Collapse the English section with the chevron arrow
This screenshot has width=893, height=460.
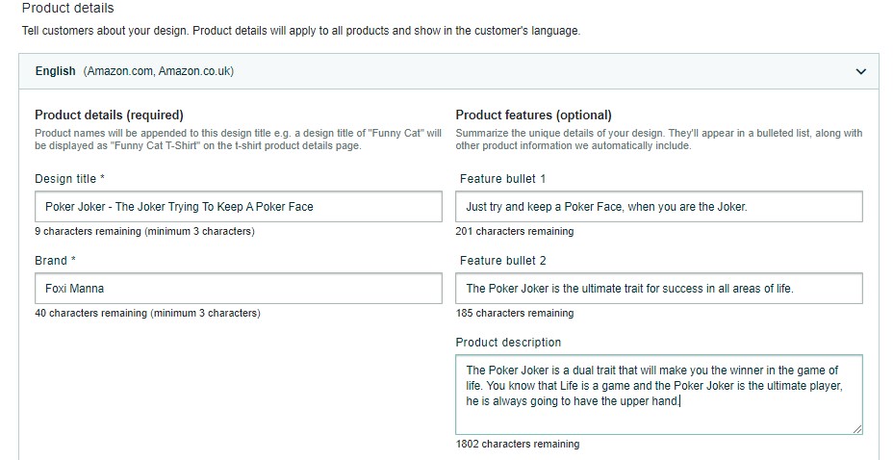tap(860, 72)
